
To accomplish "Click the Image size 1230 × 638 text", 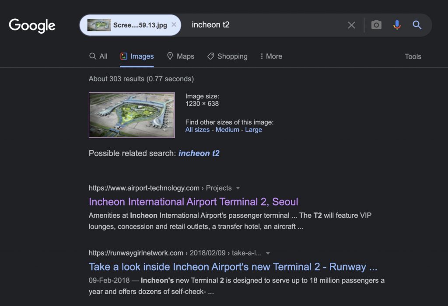I will 202,100.
